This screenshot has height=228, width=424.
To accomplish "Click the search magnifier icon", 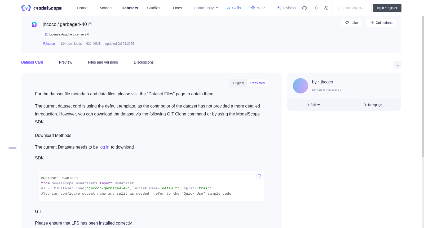I will [x=337, y=8].
